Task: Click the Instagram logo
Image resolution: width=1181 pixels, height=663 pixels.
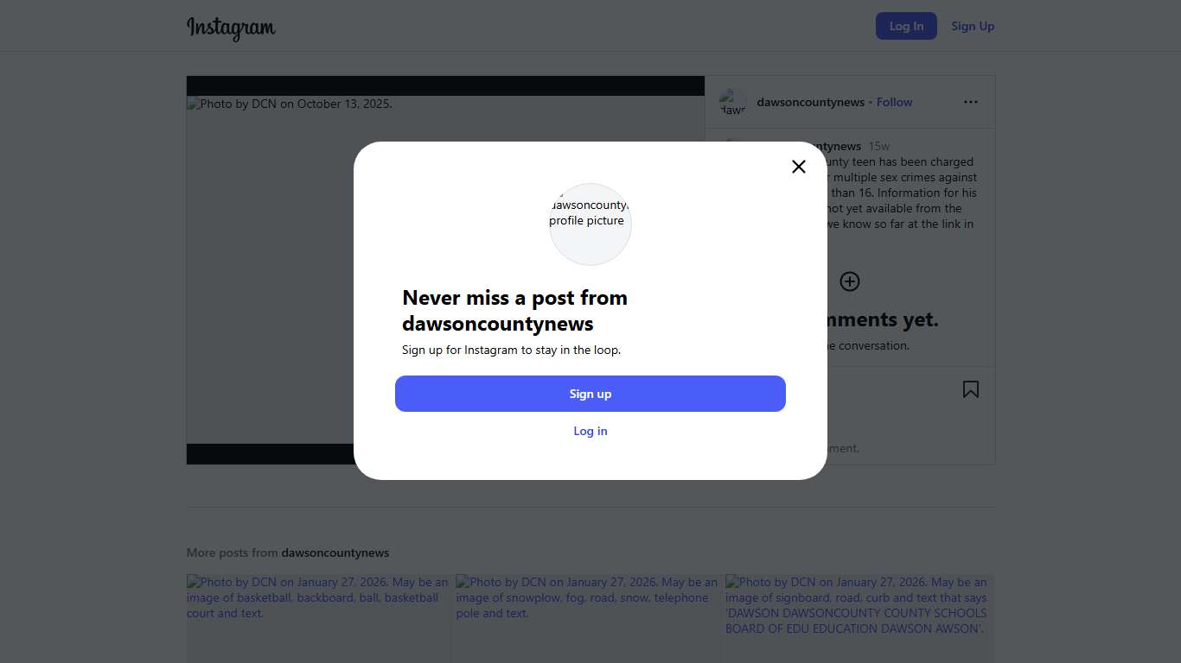Action: pos(231,27)
